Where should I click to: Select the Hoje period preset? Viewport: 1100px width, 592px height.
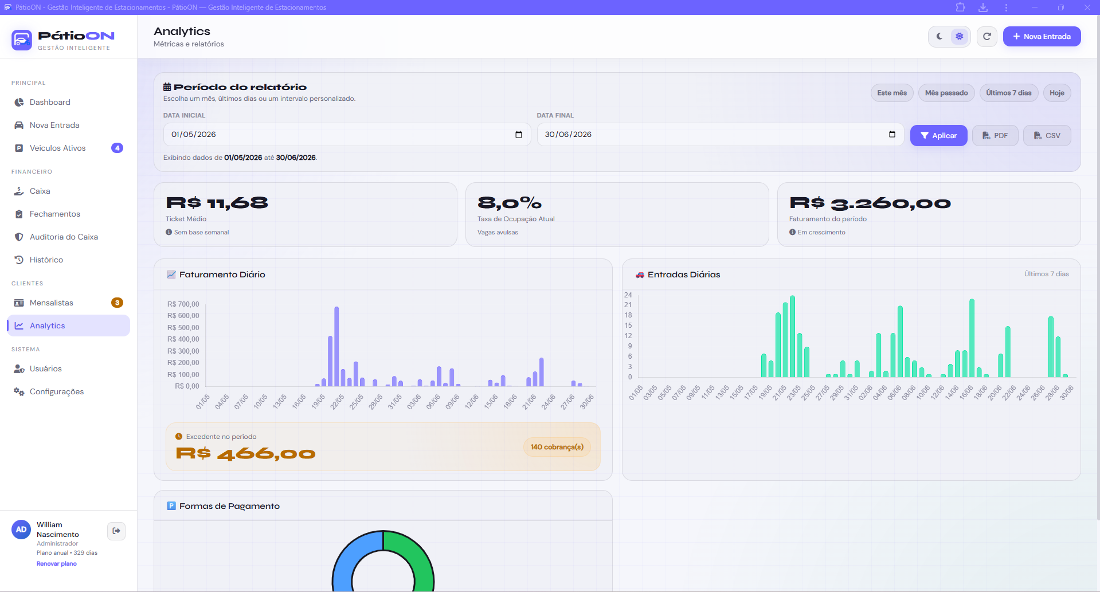(1057, 93)
